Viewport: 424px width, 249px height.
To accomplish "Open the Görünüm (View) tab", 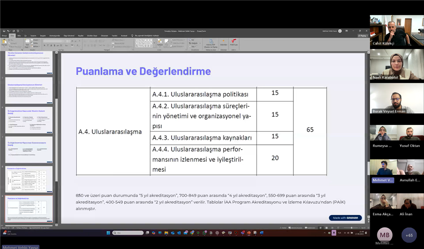I will (104, 36).
